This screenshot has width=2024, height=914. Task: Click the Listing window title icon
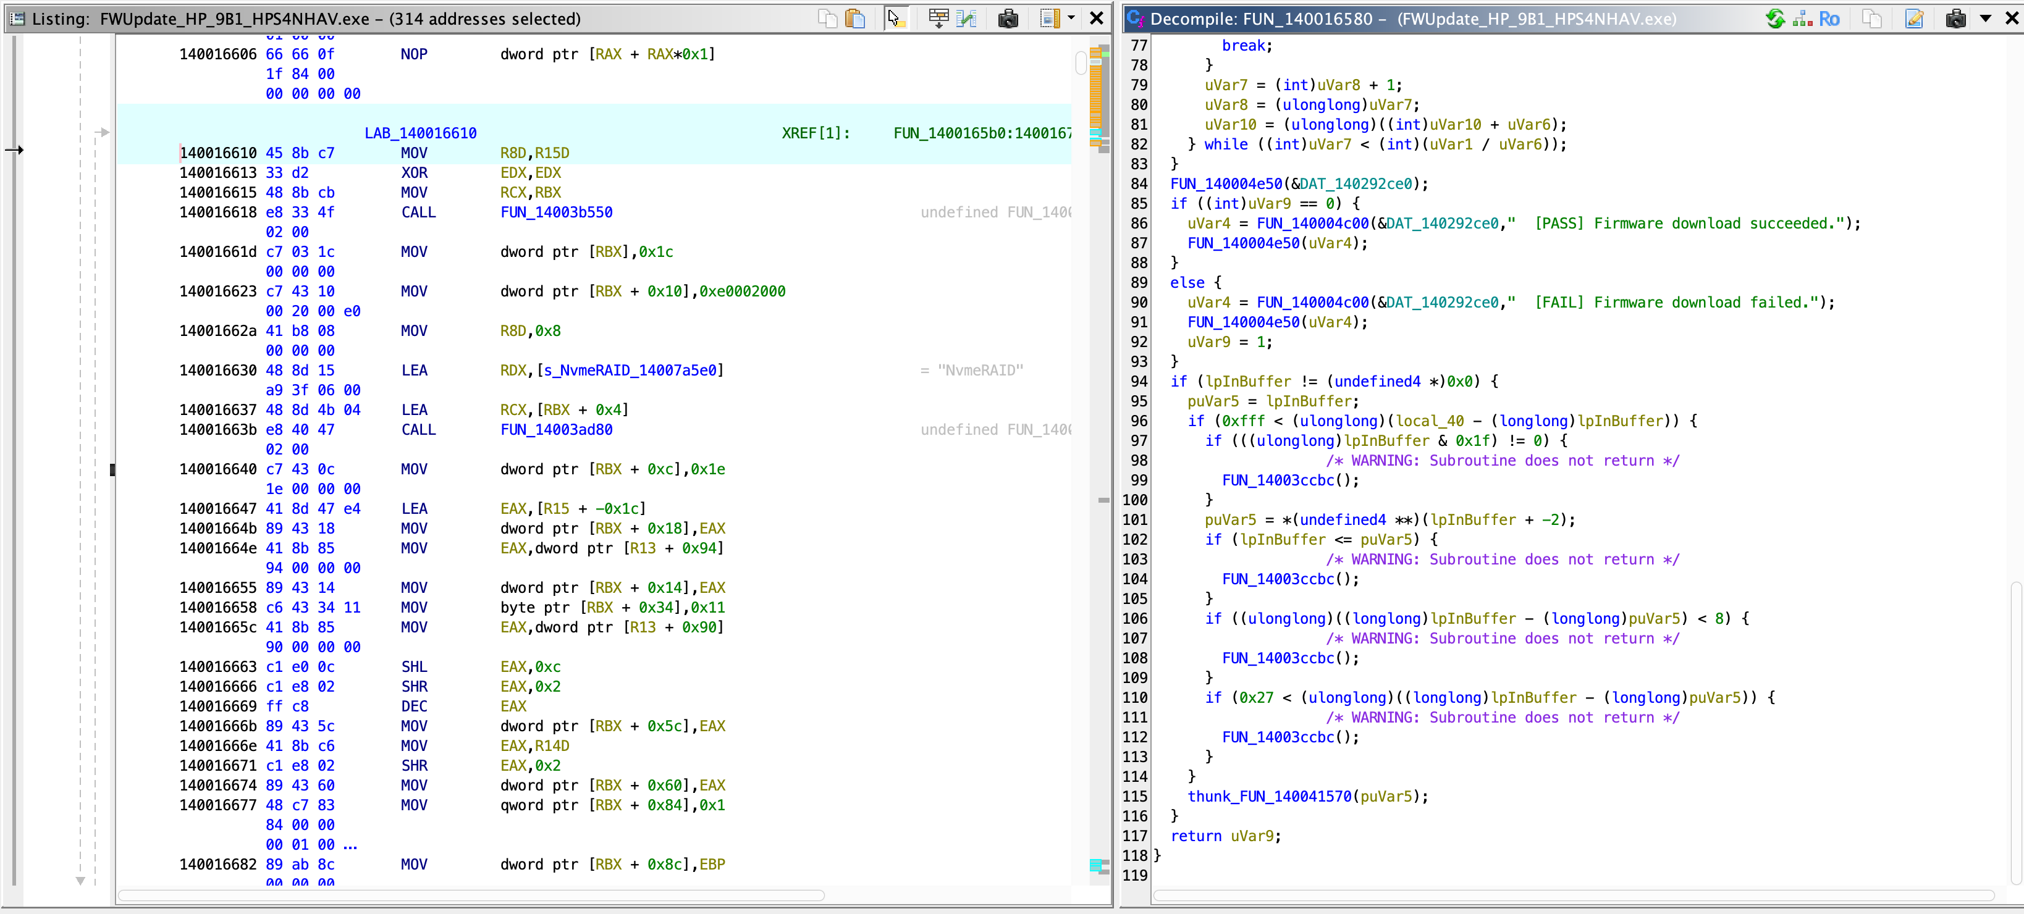17,18
